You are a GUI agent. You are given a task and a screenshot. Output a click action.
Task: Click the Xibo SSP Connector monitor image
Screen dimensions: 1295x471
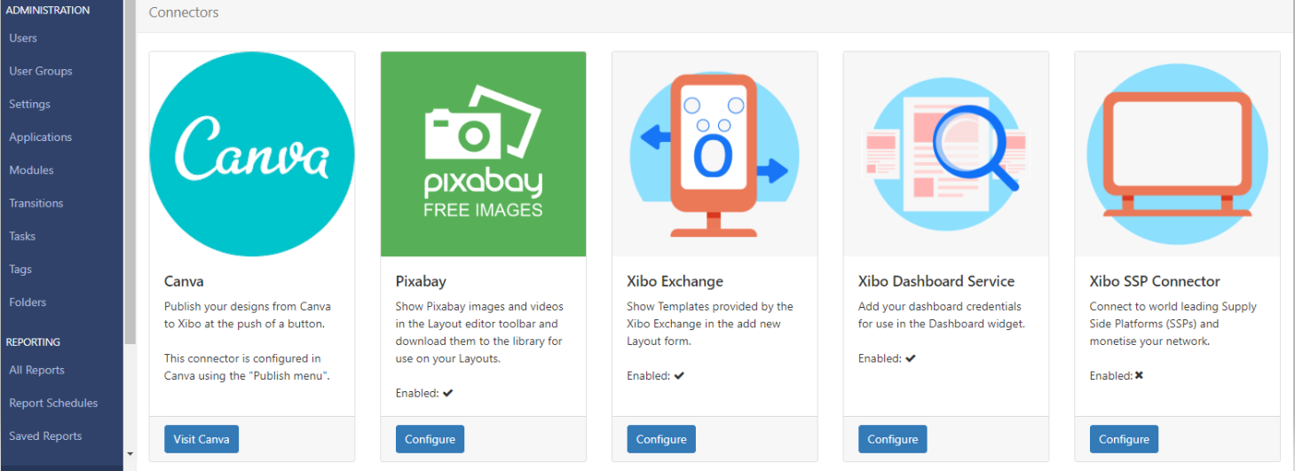[x=1177, y=154]
